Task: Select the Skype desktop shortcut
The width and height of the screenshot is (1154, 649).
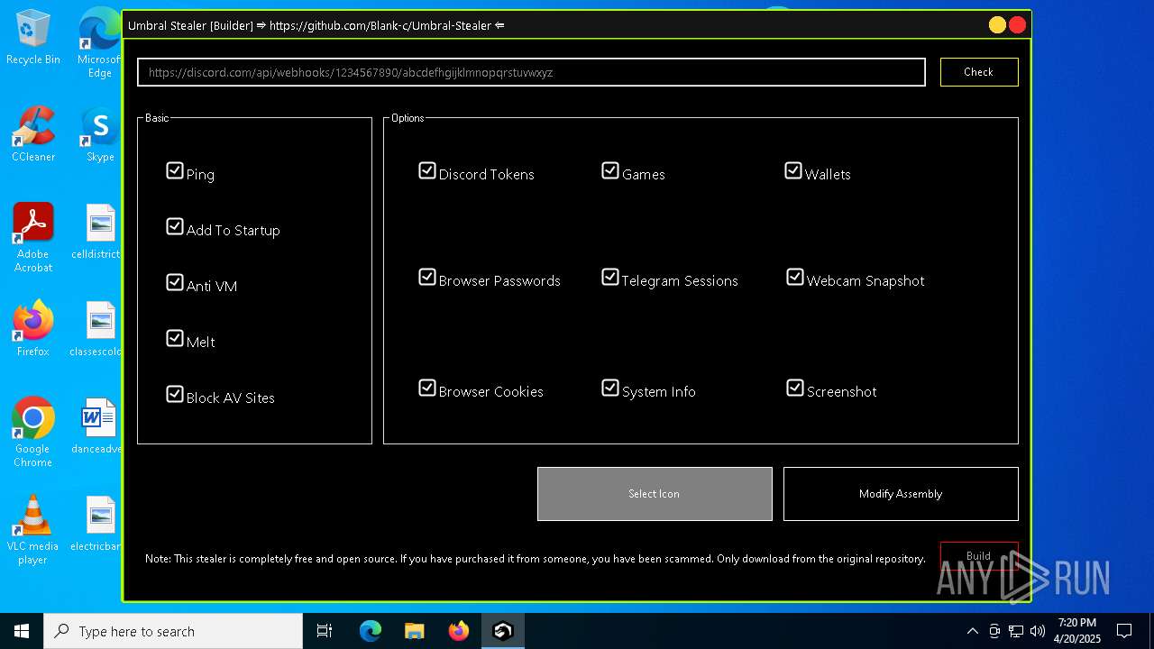Action: click(x=99, y=135)
